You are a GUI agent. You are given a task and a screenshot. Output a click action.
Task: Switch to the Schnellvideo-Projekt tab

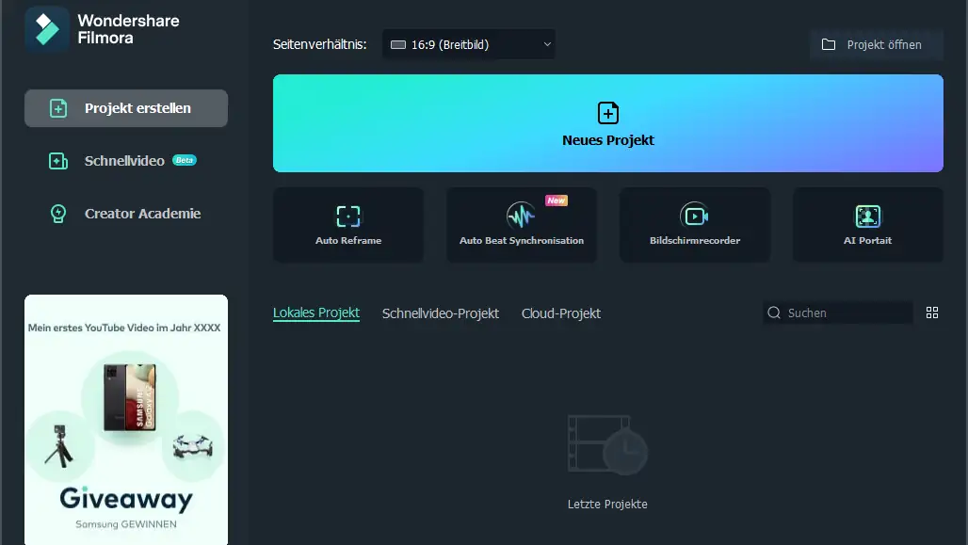click(440, 313)
